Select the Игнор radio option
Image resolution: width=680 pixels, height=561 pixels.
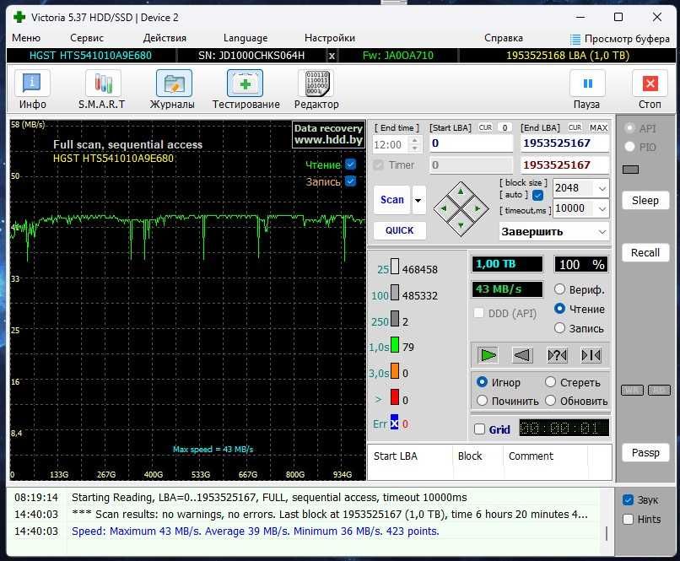(x=482, y=382)
